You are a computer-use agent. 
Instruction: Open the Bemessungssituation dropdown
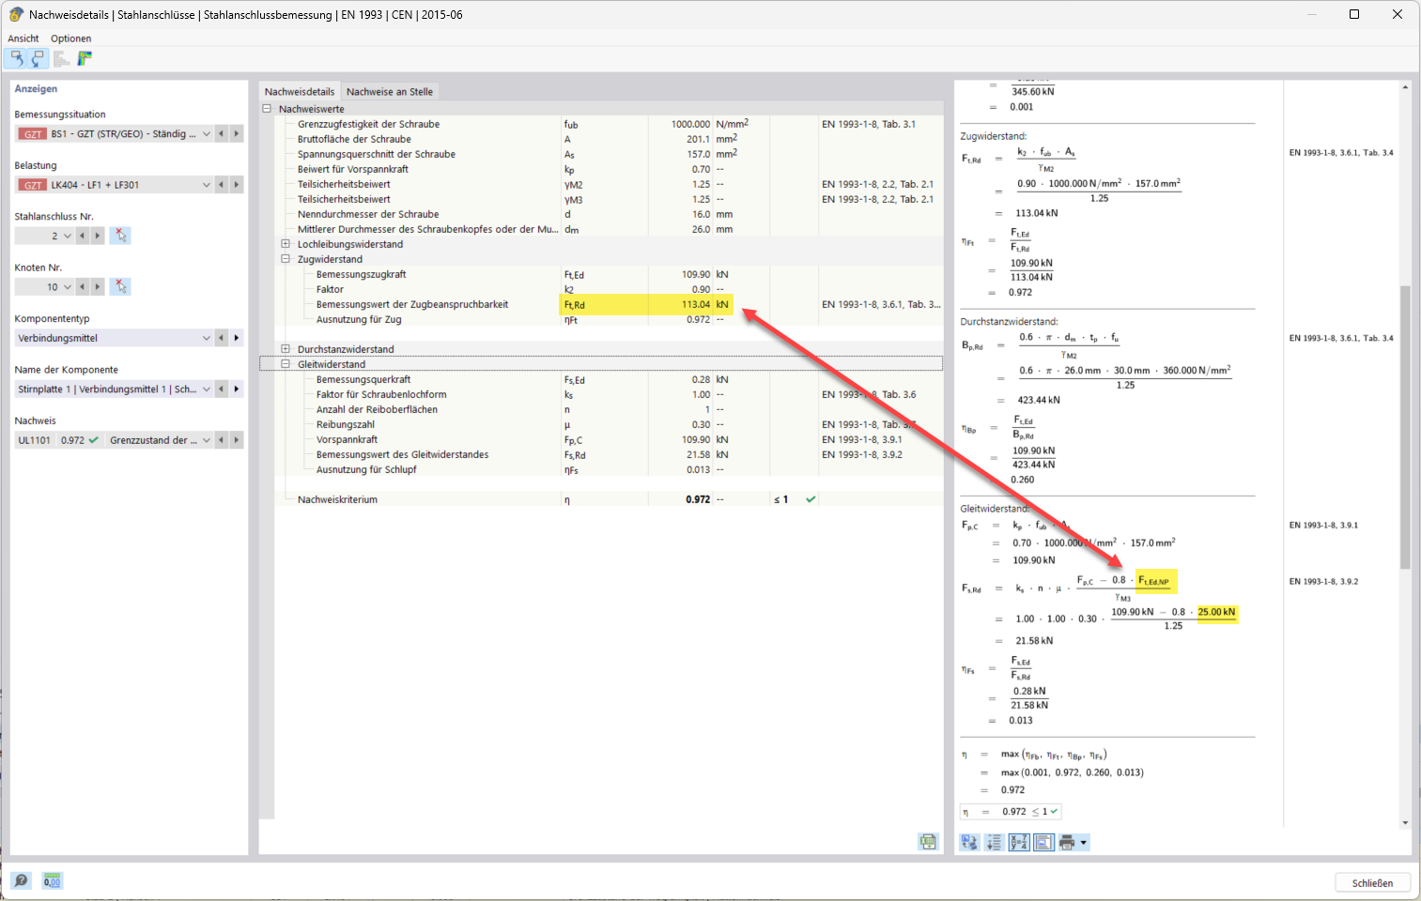point(206,133)
